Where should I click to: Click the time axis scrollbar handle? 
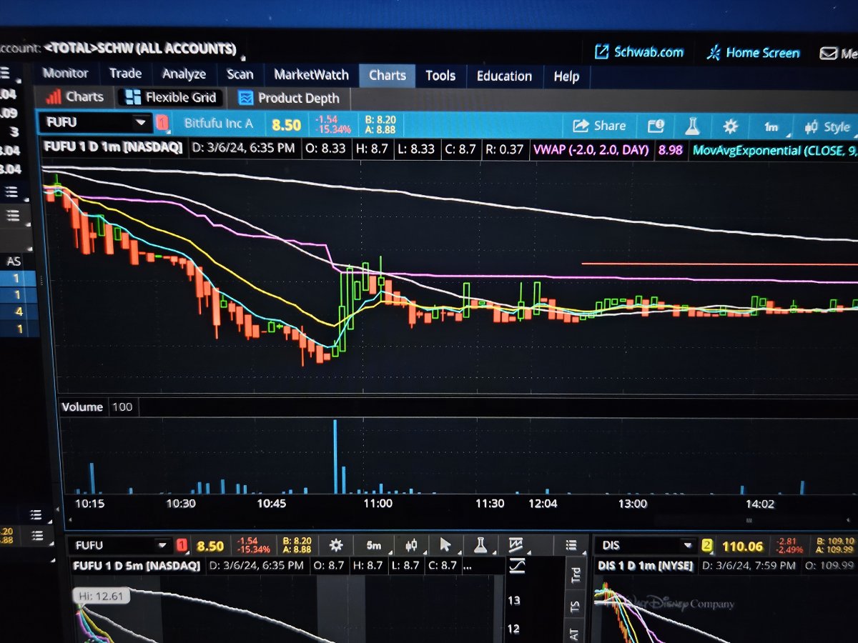tap(749, 522)
